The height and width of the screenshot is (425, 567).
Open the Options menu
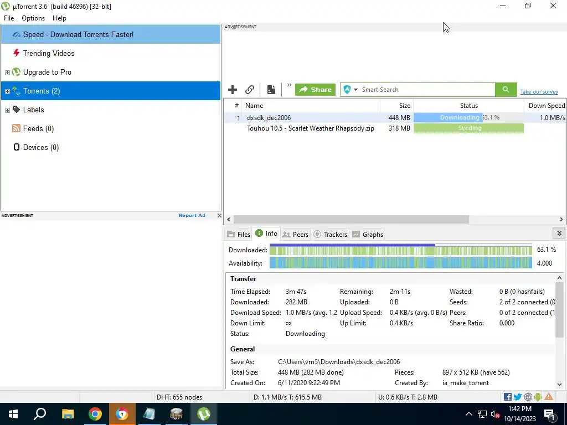33,18
